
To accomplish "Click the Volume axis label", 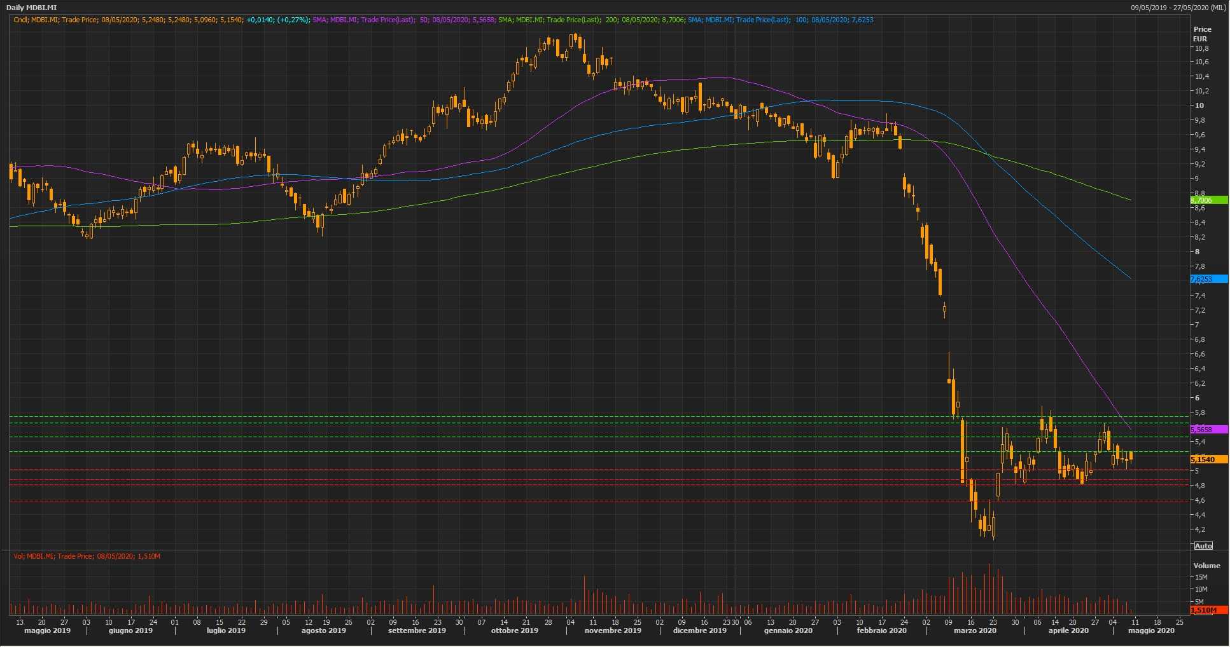I will pyautogui.click(x=1206, y=566).
